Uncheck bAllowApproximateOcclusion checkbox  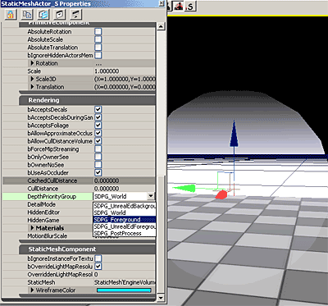98,133
